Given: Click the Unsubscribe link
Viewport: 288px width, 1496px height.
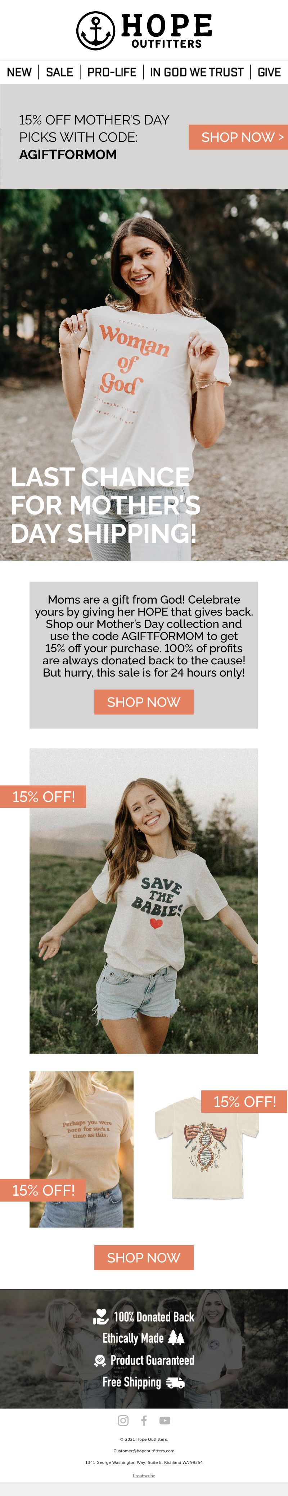Looking at the screenshot, I should click(x=144, y=1476).
